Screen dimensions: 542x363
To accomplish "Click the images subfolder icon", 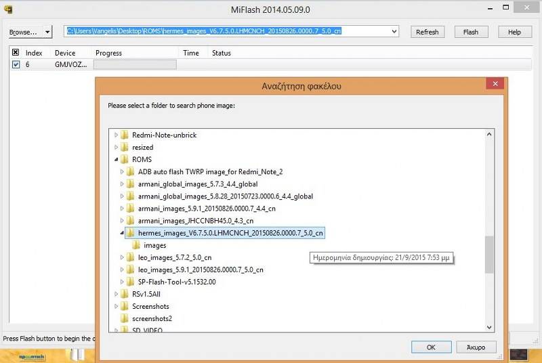I will 136,245.
